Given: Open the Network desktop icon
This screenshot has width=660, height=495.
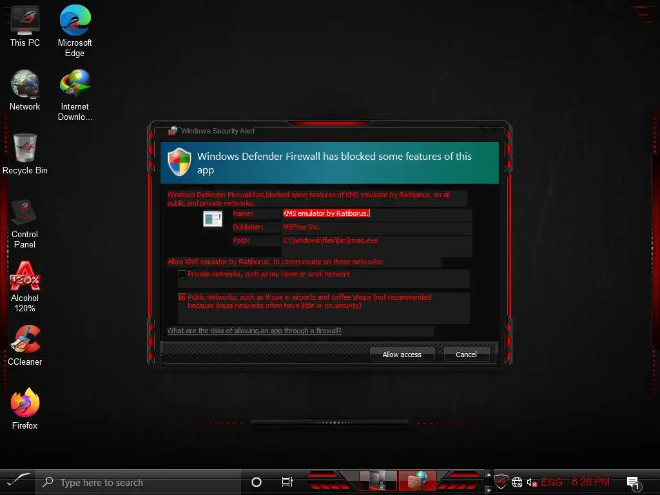Looking at the screenshot, I should point(25,90).
